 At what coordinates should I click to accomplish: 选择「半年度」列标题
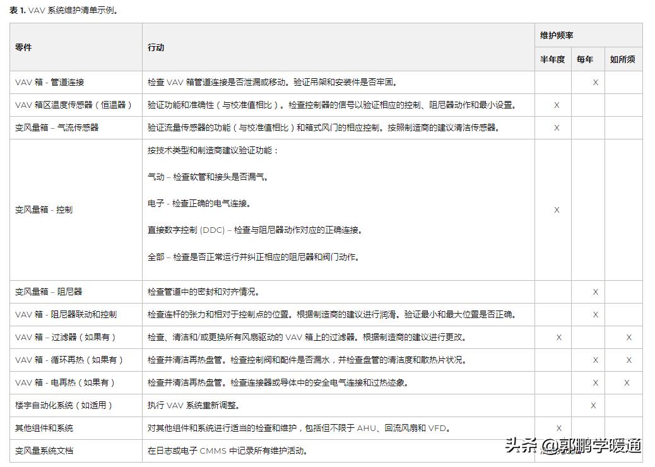(x=553, y=59)
